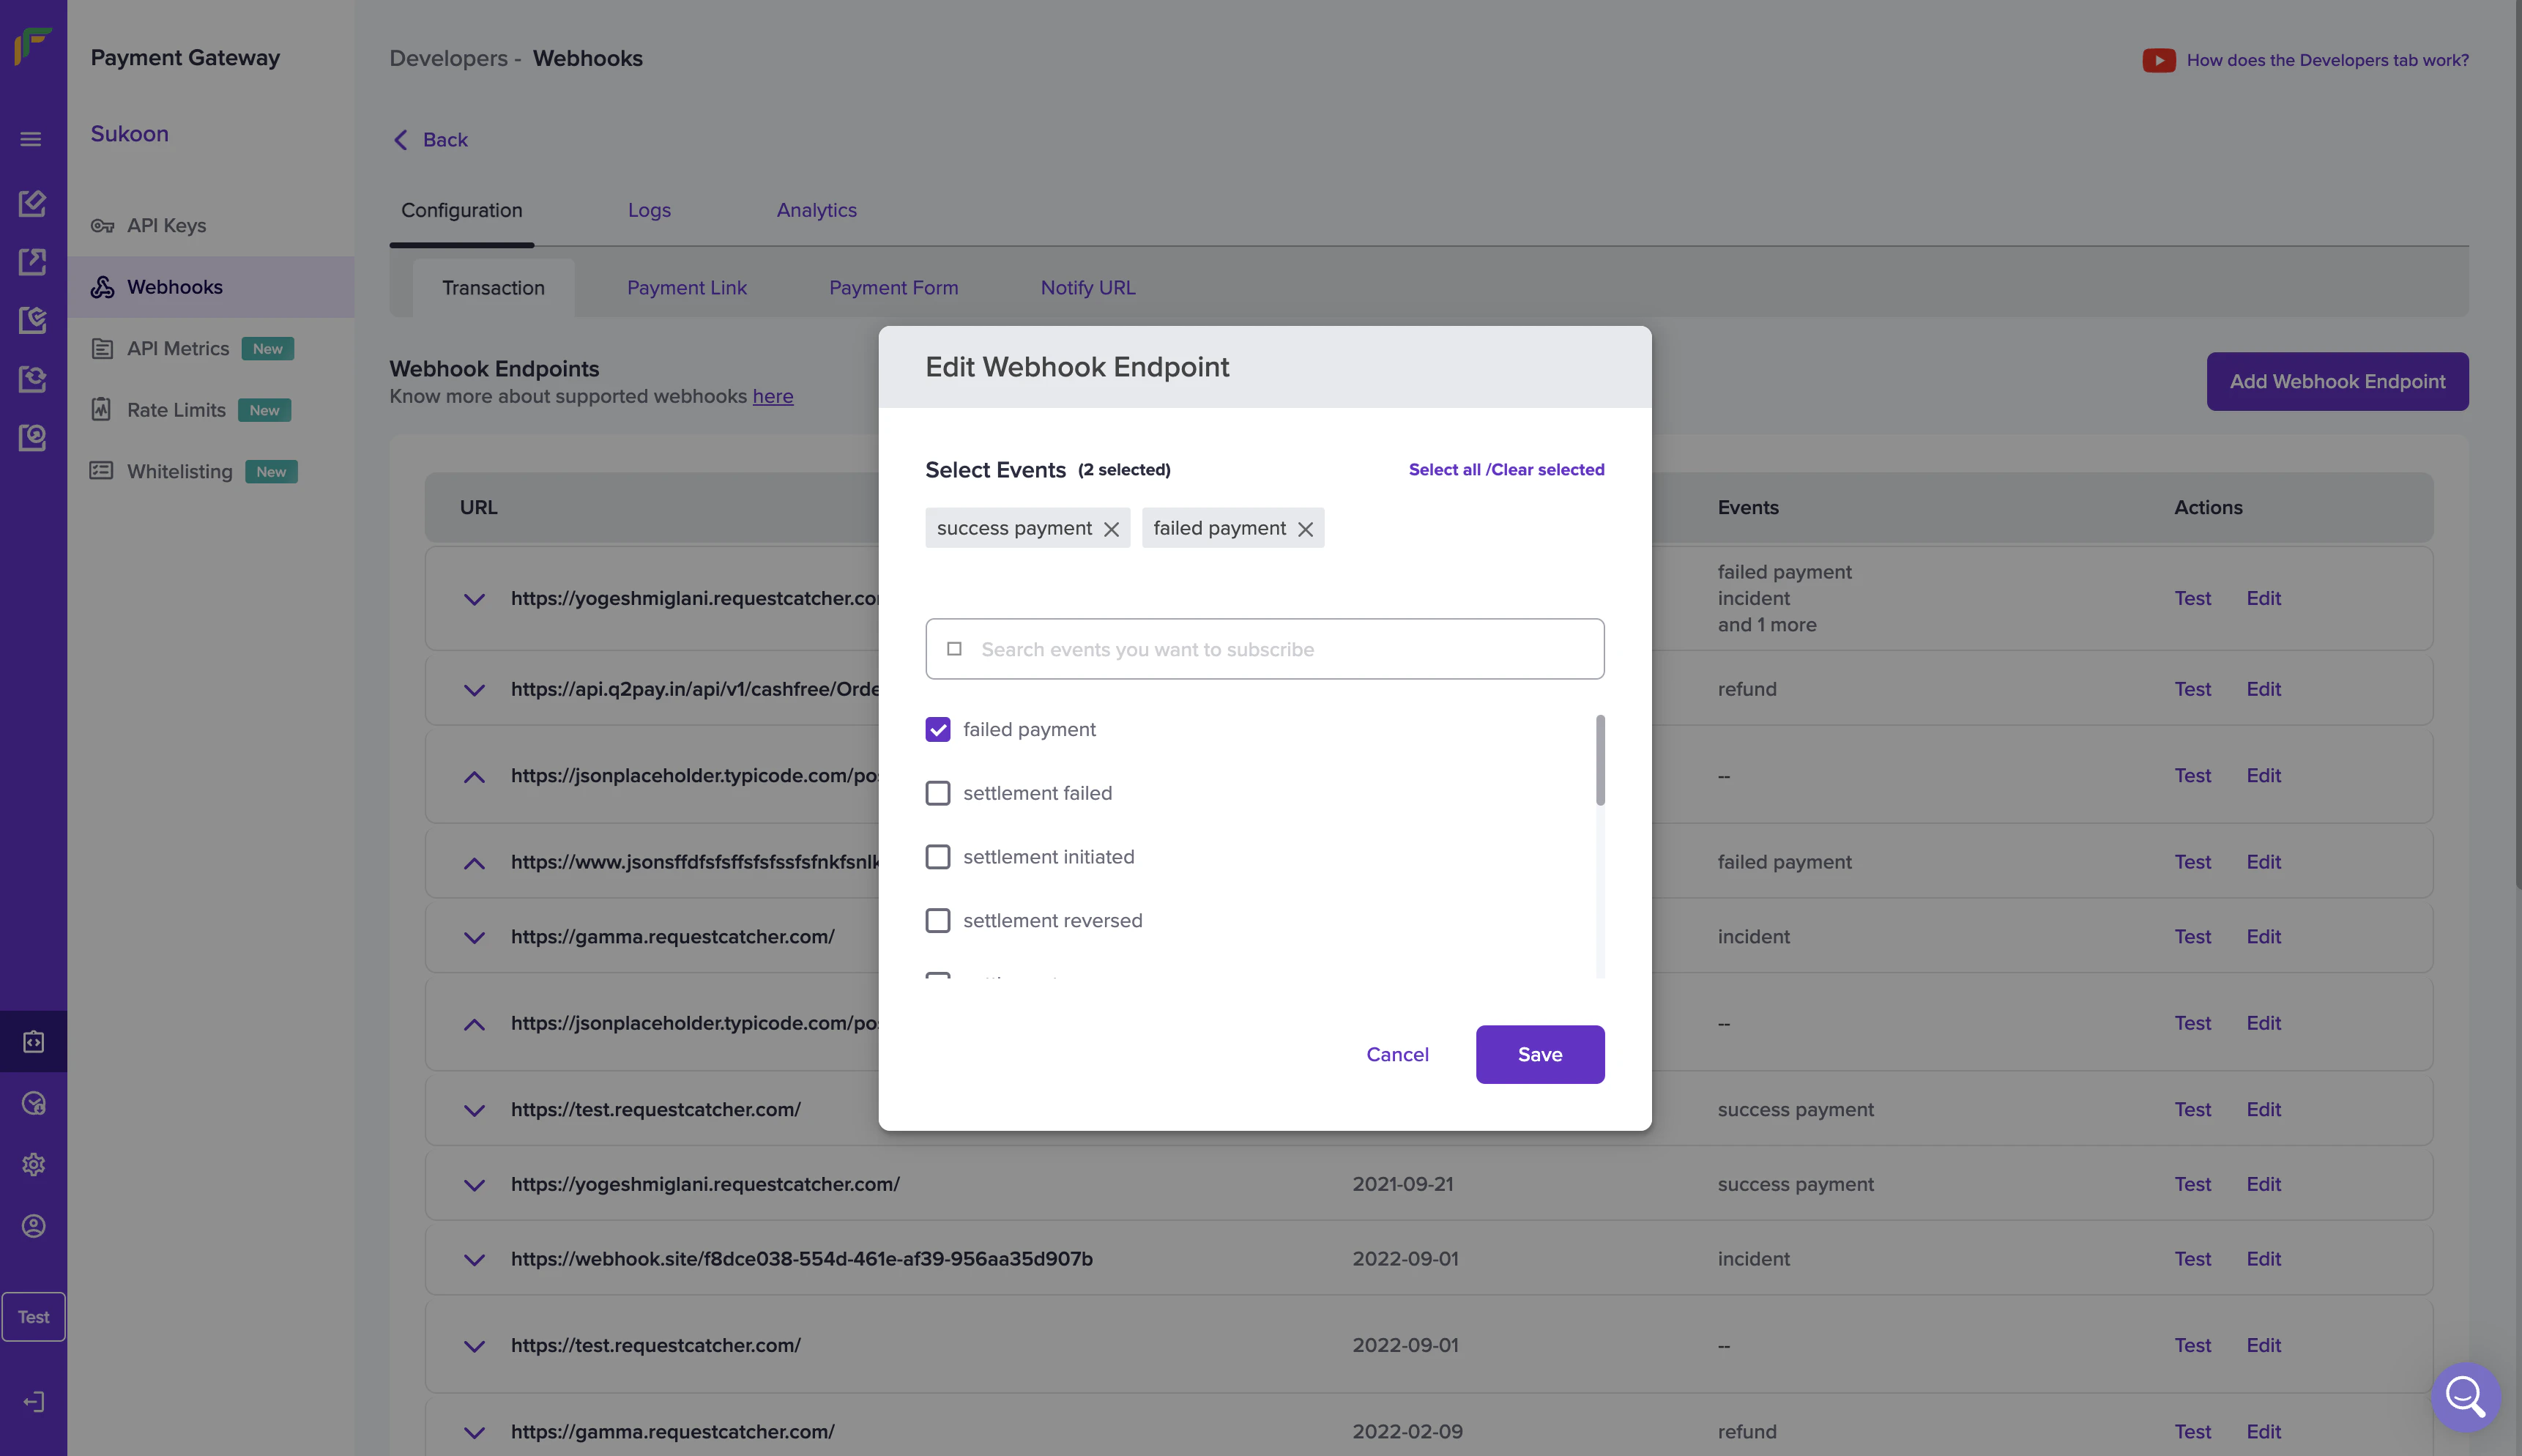Image resolution: width=2522 pixels, height=1456 pixels.
Task: Click the user profile icon in sidebar
Action: tap(33, 1226)
